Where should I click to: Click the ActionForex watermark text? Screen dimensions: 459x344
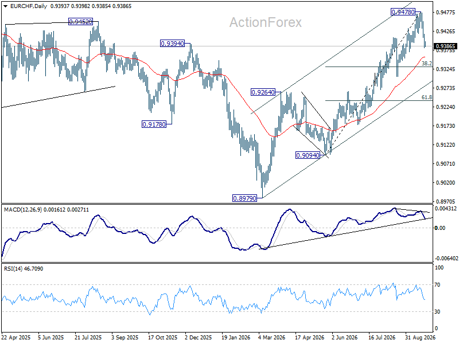tap(266, 22)
